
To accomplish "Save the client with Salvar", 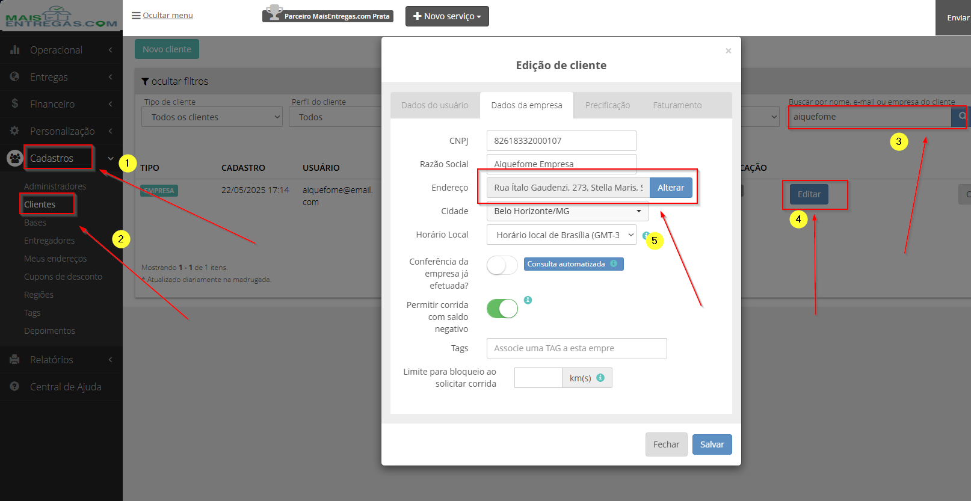I will (x=712, y=444).
